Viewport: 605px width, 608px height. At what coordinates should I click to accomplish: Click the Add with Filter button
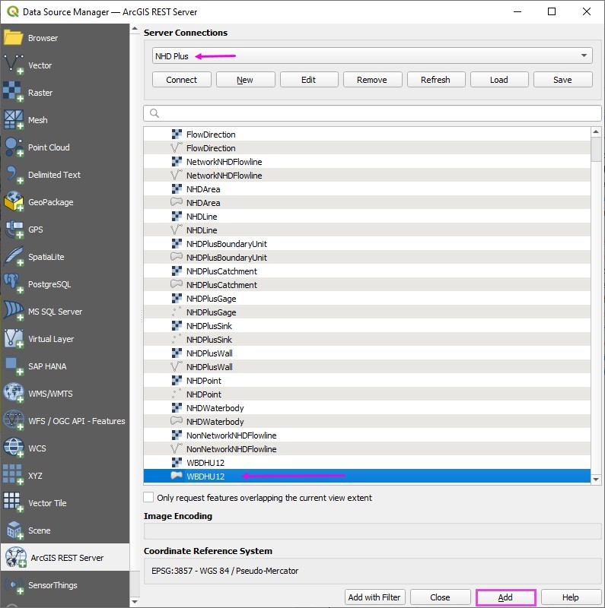point(375,597)
